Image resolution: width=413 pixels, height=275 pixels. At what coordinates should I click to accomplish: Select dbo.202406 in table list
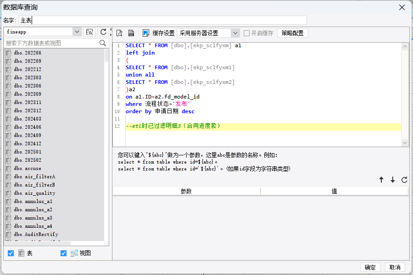pyautogui.click(x=28, y=127)
